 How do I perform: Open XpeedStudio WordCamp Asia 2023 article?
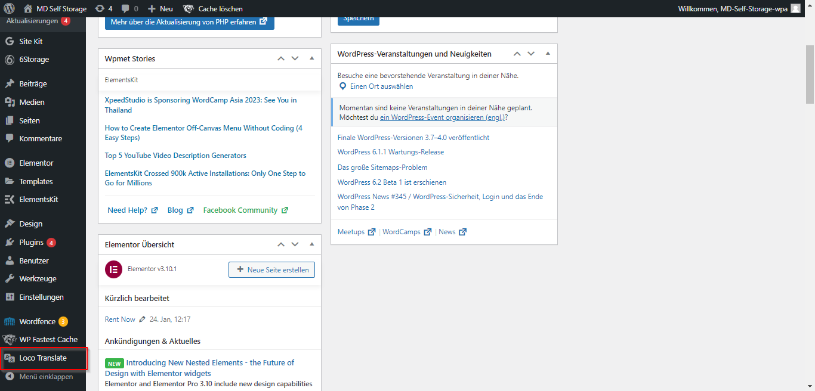coord(200,105)
